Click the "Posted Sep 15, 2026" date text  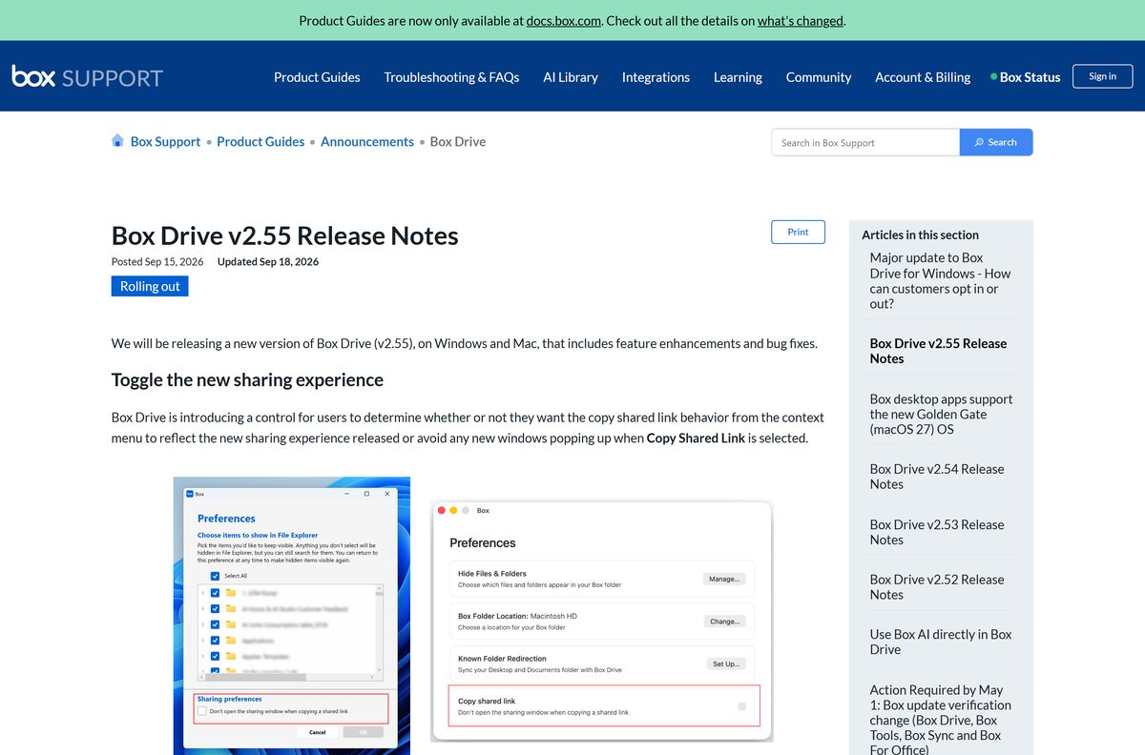click(x=157, y=261)
